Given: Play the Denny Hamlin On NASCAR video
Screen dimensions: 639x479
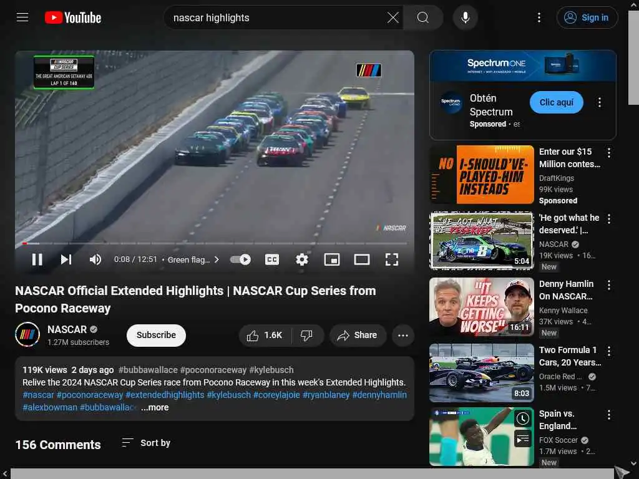Looking at the screenshot, I should tap(482, 307).
